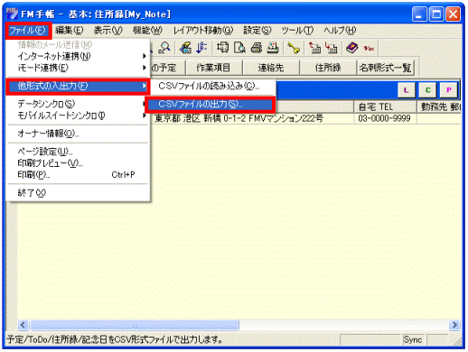
Task: Expand モバイルスイートシンクロ(I) submenu
Action: tap(78, 116)
